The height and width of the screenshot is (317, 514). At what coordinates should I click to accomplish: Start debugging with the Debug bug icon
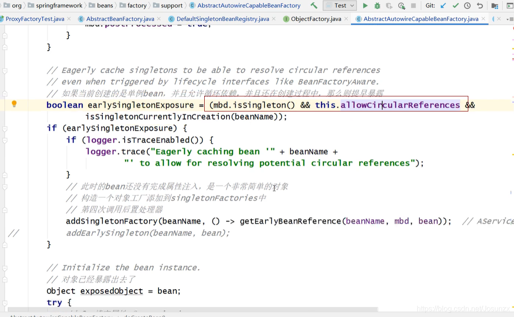(376, 5)
